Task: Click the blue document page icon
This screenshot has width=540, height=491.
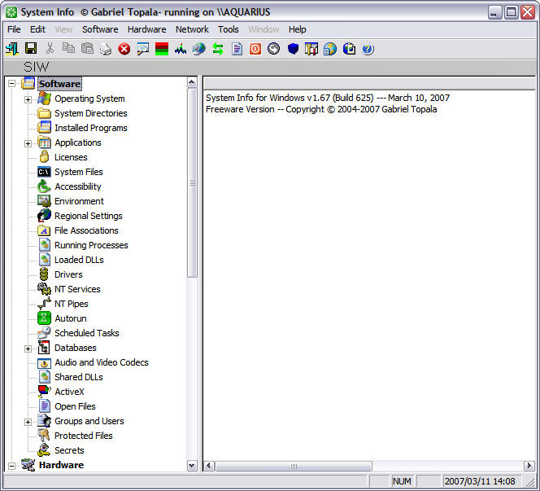Action: tap(237, 49)
